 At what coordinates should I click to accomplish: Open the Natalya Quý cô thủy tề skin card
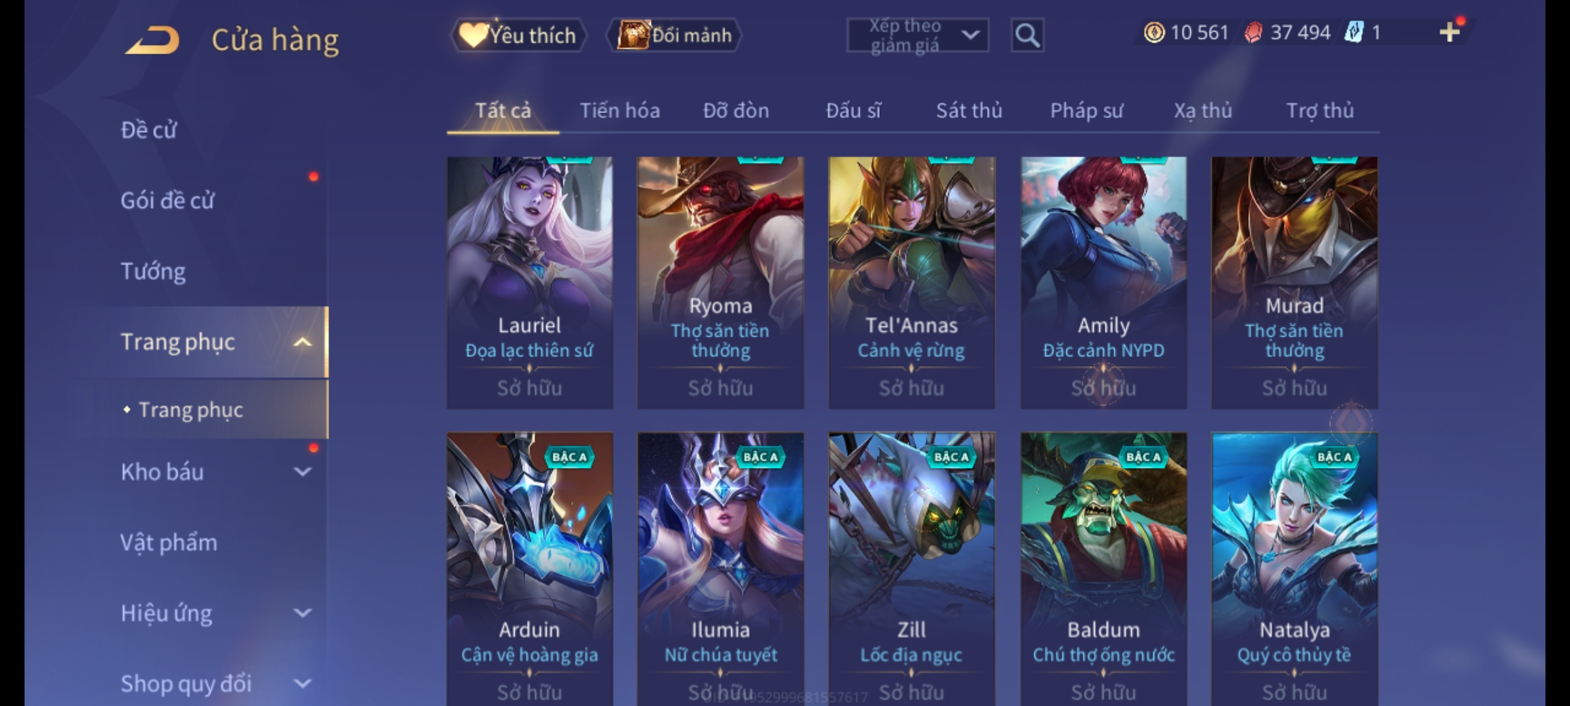(1295, 569)
